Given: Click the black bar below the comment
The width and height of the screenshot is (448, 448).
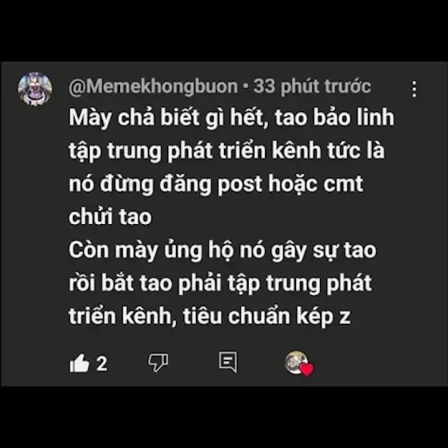Looking at the screenshot, I should click(x=224, y=417).
